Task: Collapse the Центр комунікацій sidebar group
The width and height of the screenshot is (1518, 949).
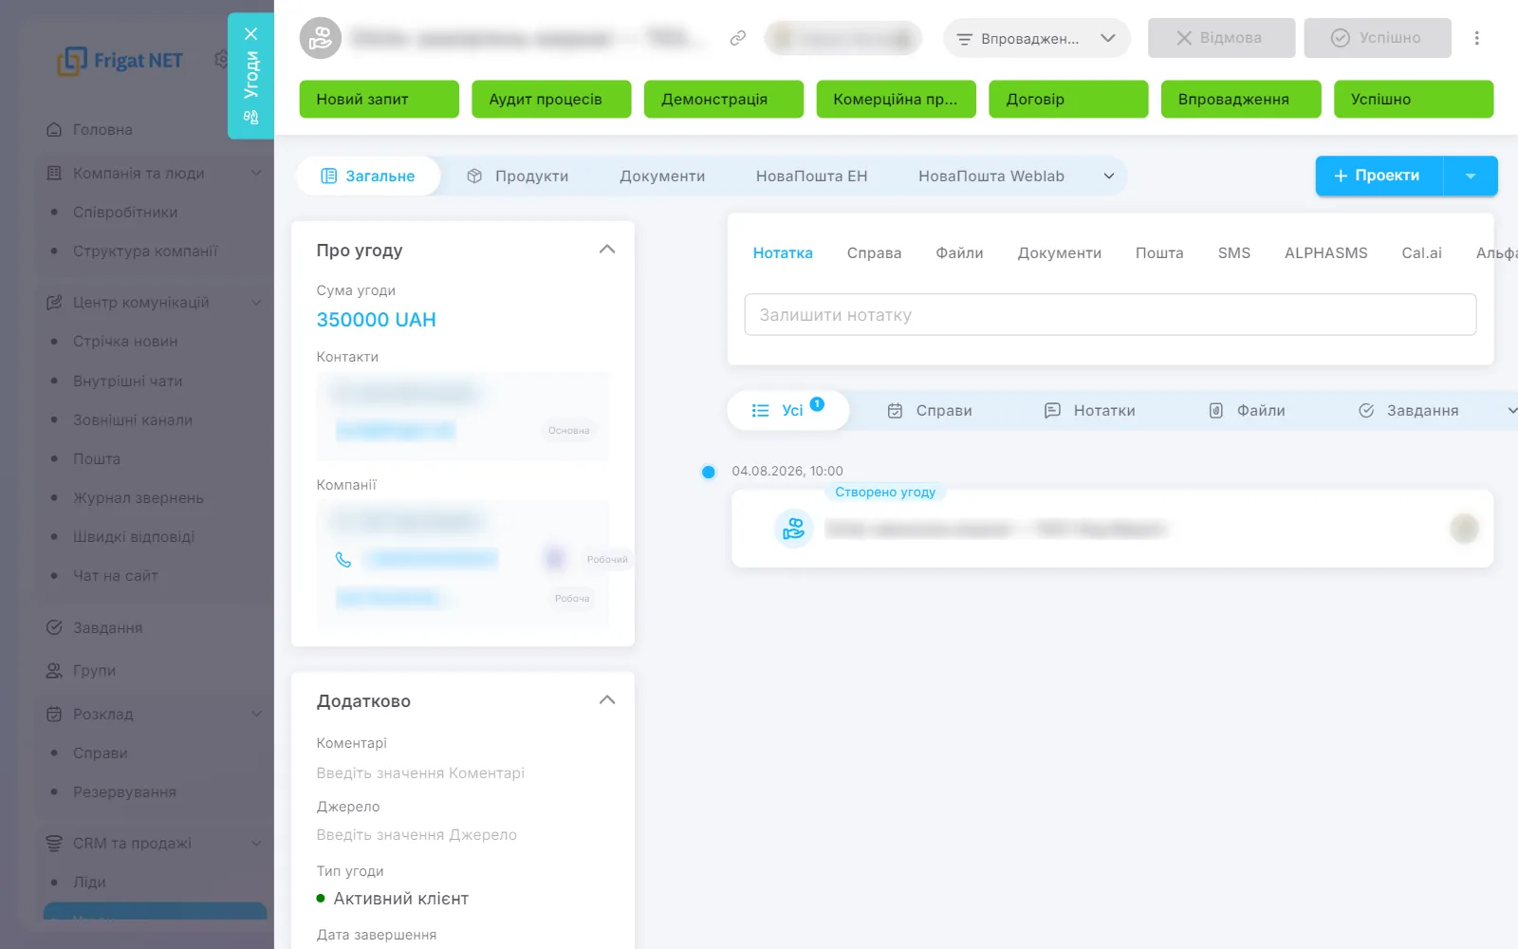Action: point(256,302)
